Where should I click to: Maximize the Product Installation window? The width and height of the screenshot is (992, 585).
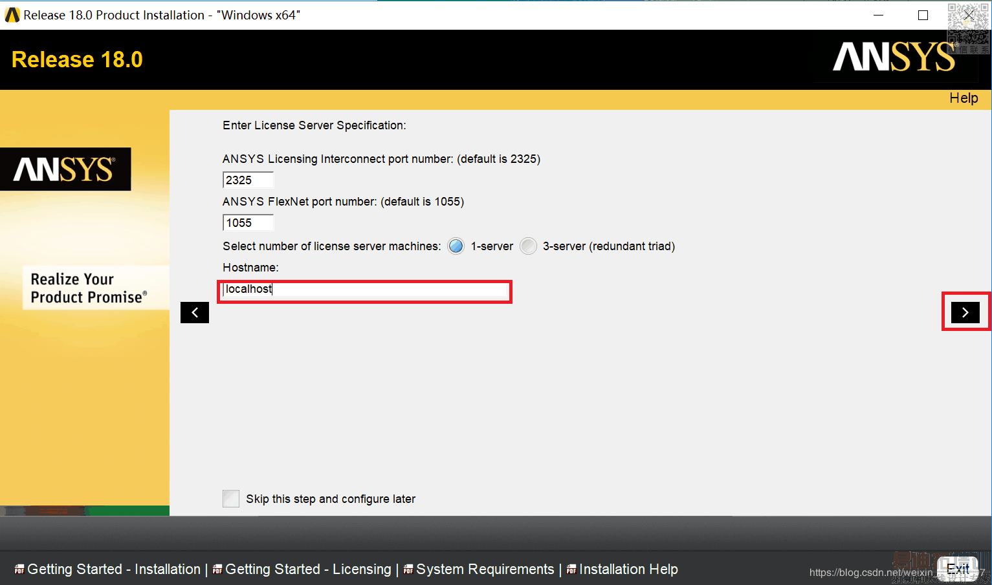pos(923,15)
